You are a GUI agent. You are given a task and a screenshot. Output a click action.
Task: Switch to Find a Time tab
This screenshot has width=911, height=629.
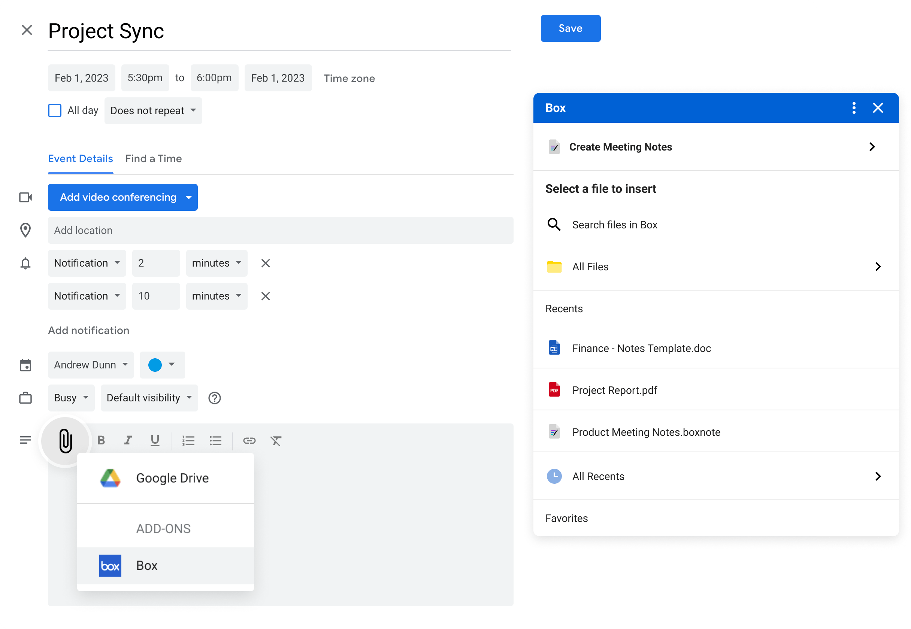153,159
